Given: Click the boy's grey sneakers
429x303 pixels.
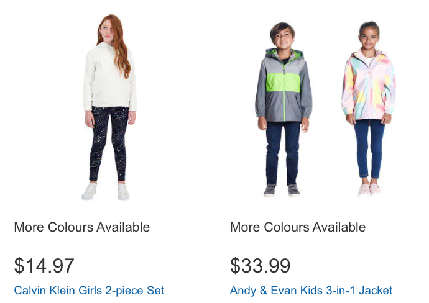Looking at the screenshot, I should point(282,191).
